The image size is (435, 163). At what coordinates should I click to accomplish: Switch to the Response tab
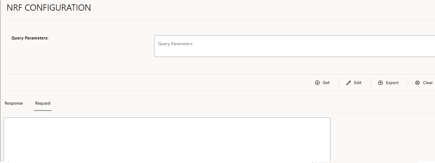14,103
